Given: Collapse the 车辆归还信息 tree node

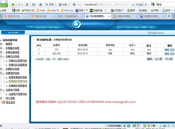Looking at the screenshot, I should point(1,56).
